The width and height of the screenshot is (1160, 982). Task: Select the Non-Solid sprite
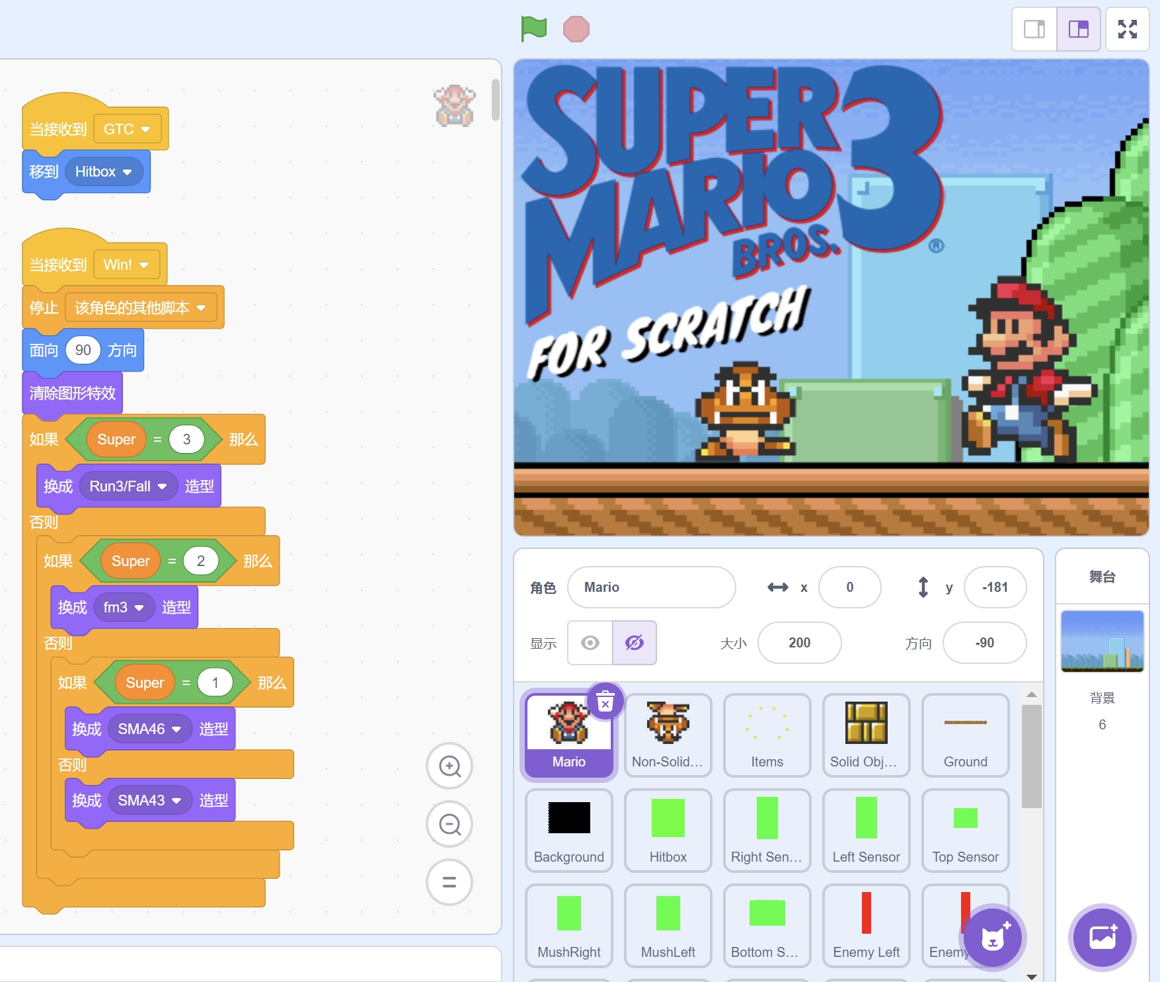(668, 735)
